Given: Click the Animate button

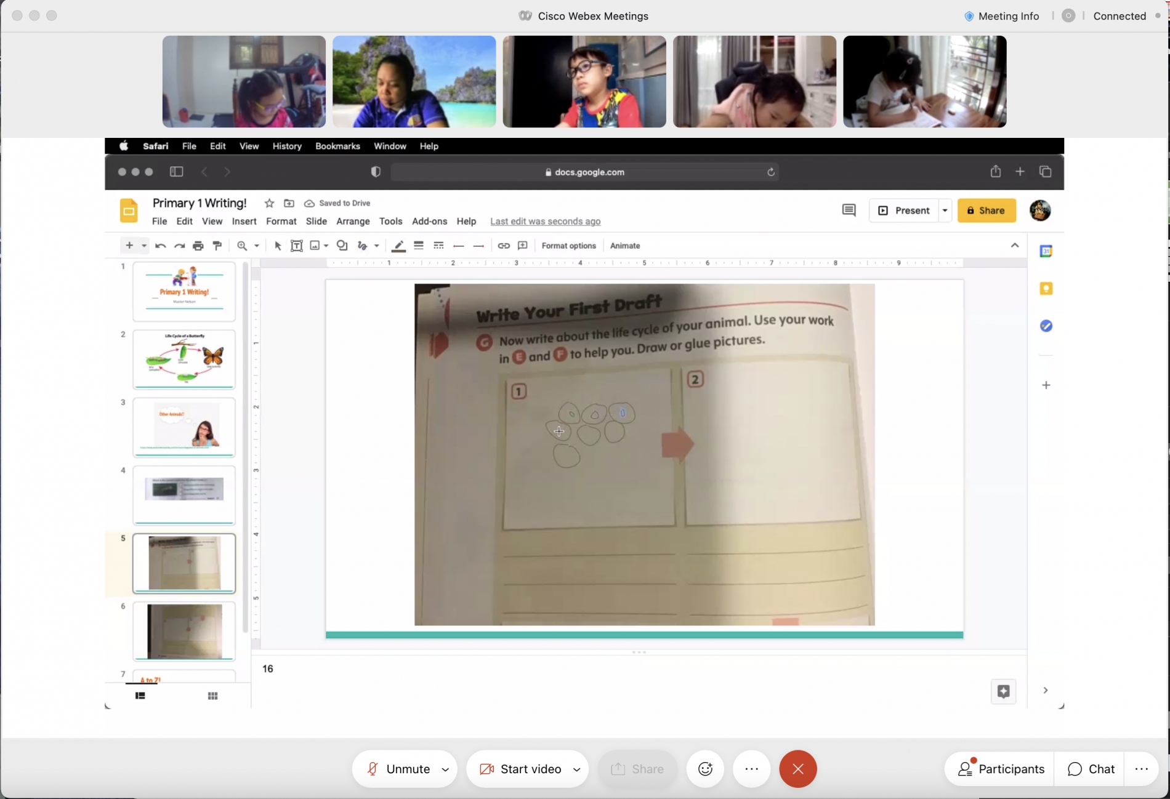Looking at the screenshot, I should point(625,246).
